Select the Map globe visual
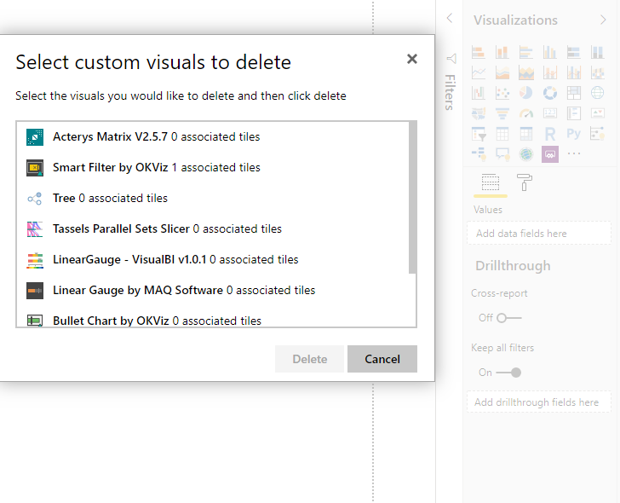Viewport: 620px width, 503px height. (x=597, y=93)
